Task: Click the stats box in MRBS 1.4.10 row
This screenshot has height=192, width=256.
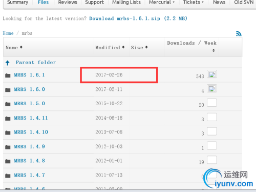Action: [x=212, y=131]
